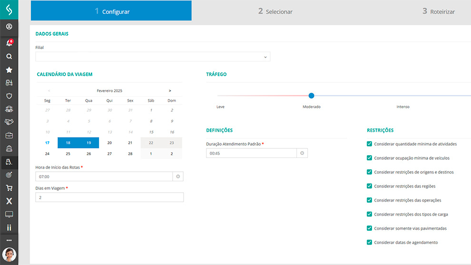Set traffic slider to Leve label

coord(220,107)
